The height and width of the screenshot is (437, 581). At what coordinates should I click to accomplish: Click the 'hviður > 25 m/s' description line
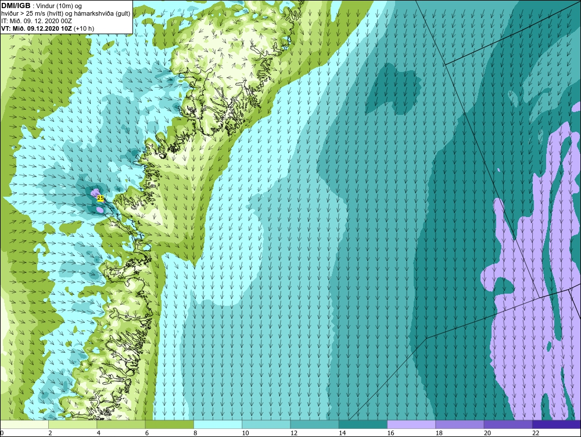[x=66, y=14]
